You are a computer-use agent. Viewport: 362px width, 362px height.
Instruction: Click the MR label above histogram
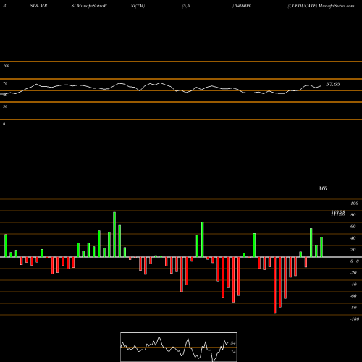click(323, 188)
